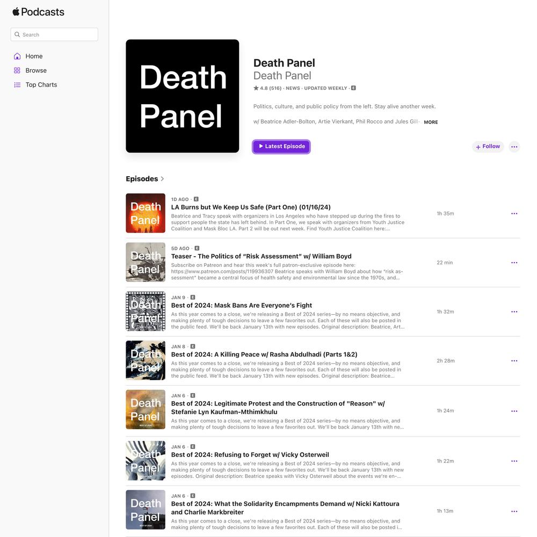537x537 pixels.
Task: Follow the Death Panel podcast
Action: 488,147
